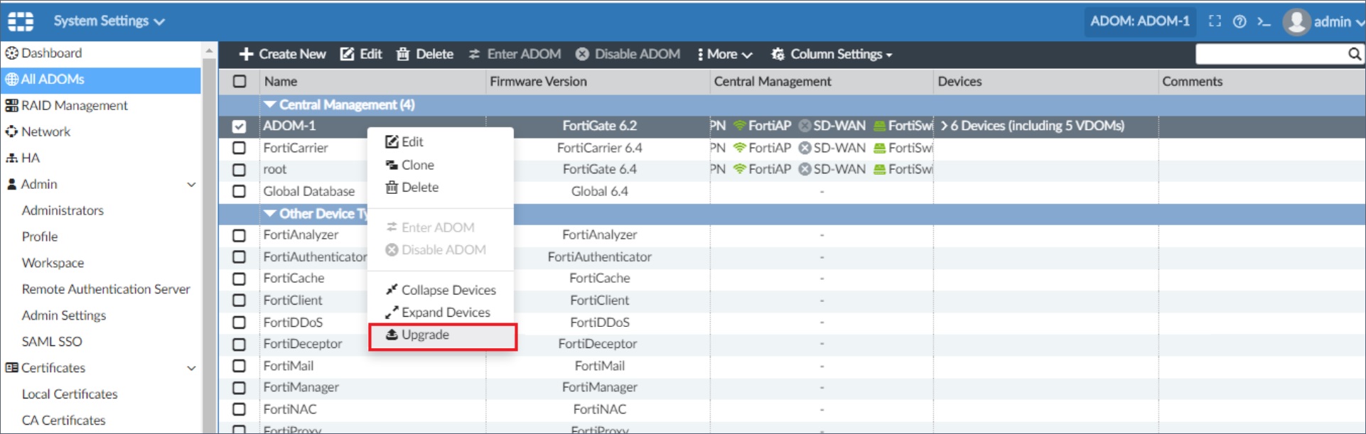Check the FortiMail row checkbox

240,366
